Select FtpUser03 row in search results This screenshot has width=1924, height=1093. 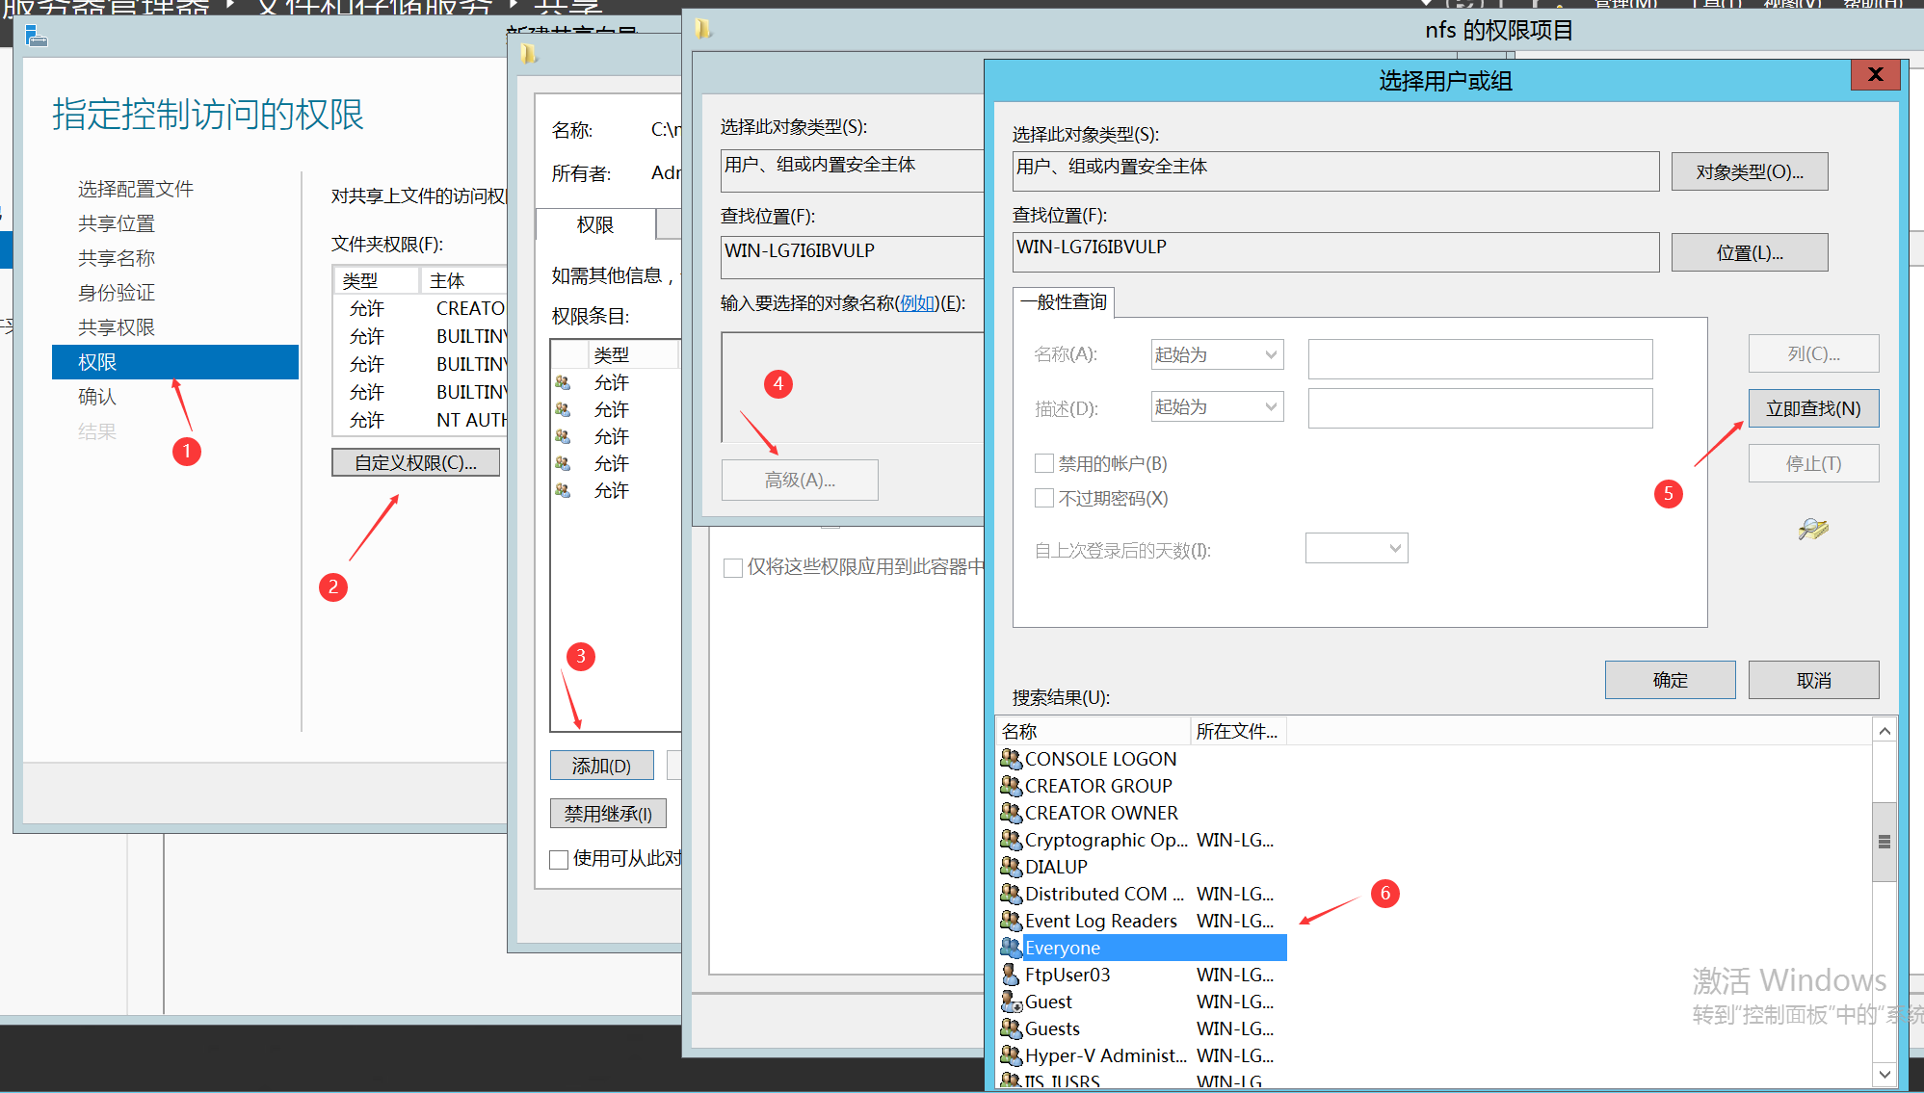pos(1143,975)
